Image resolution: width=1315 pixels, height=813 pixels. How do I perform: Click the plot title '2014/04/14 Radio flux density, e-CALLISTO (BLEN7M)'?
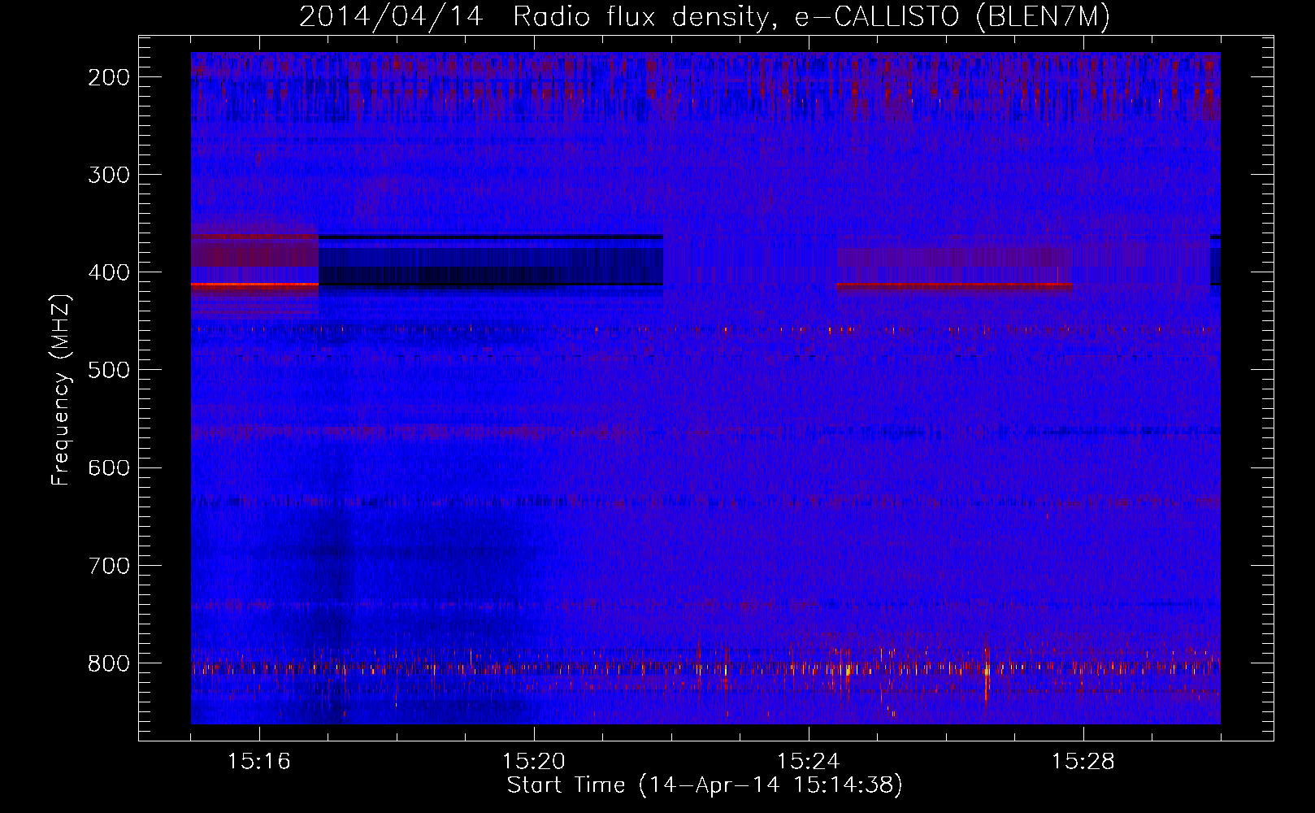coord(704,17)
